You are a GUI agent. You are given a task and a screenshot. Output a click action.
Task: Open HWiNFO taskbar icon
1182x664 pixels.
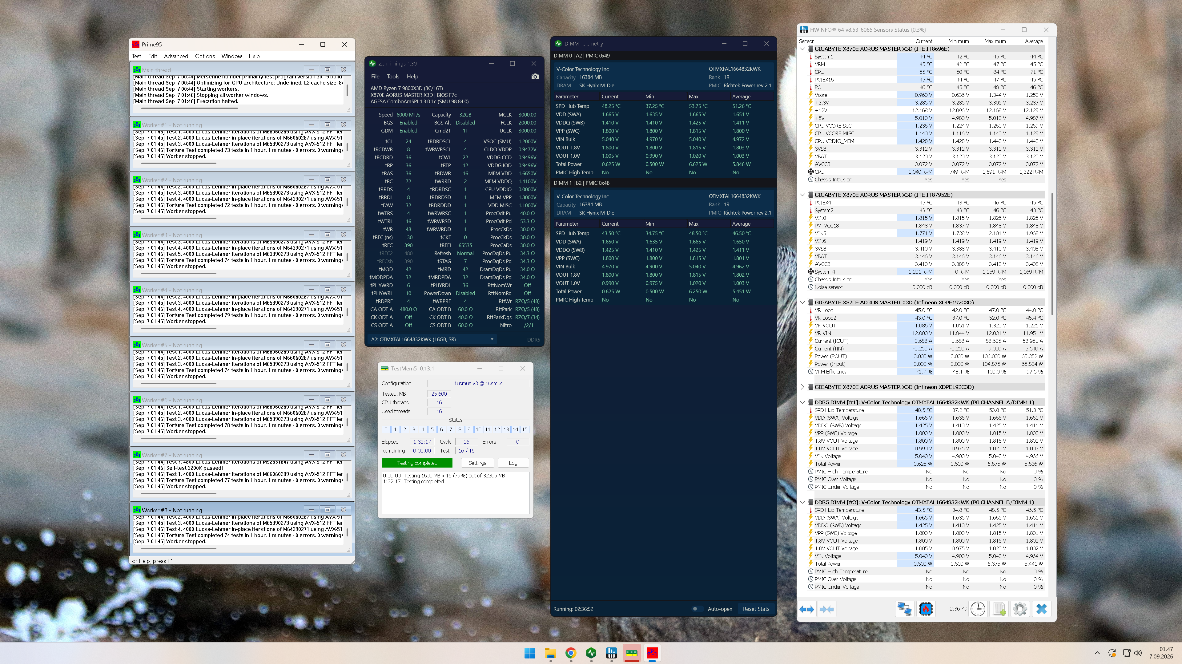point(612,653)
